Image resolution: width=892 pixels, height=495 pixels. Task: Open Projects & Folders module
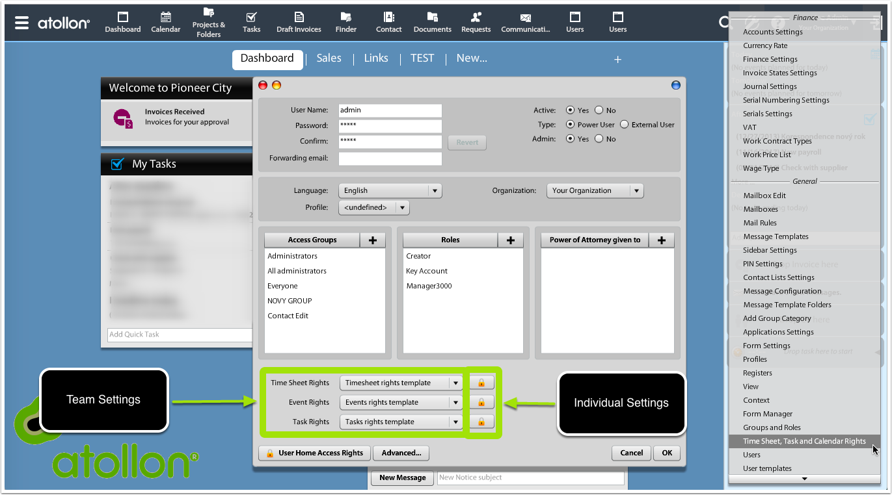click(x=209, y=23)
